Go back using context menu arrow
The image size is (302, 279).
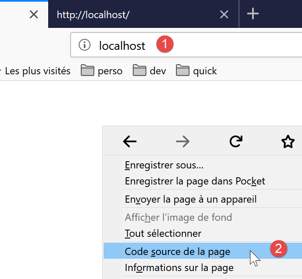pos(130,142)
